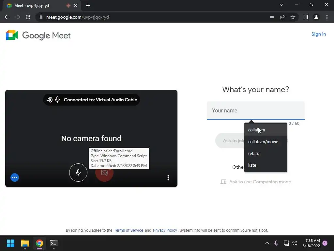This screenshot has height=251, width=334.
Task: Click the Connected to: Virtual Audio Cable pill
Action: (x=91, y=100)
